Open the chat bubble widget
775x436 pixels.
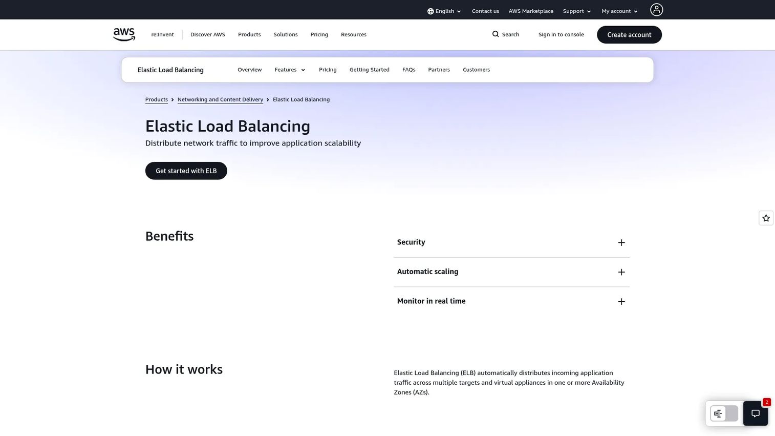coord(756,413)
